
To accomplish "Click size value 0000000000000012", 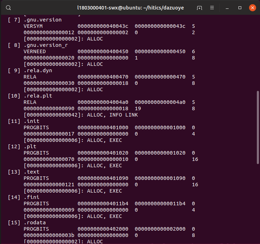I will click(x=49, y=32).
